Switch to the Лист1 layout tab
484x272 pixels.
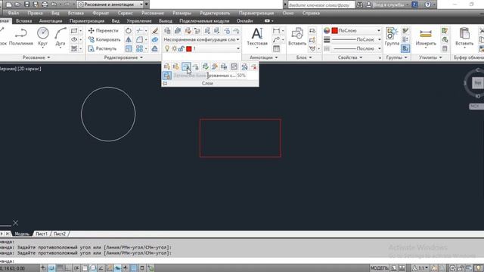pyautogui.click(x=42, y=233)
